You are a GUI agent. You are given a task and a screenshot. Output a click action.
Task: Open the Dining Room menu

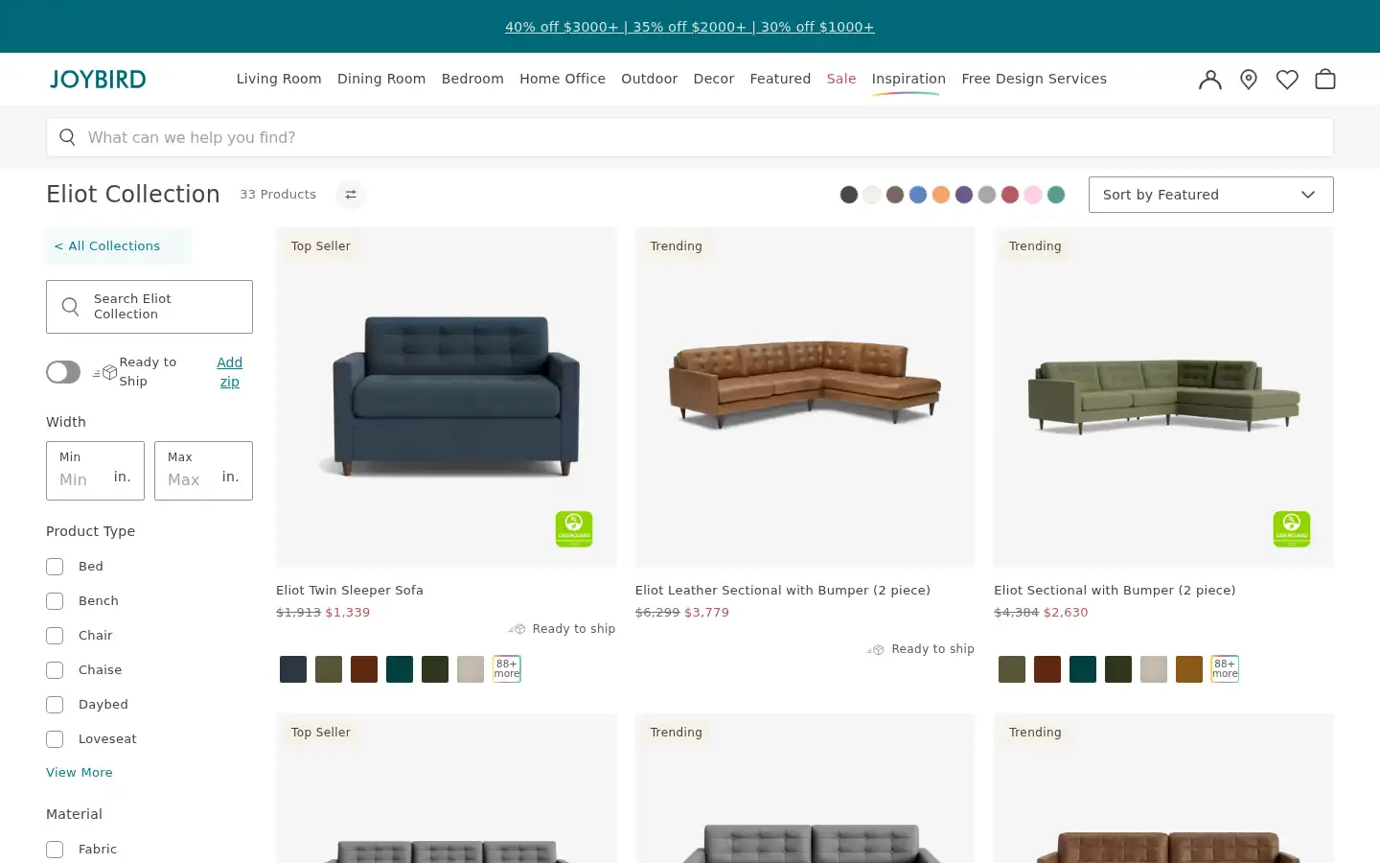click(x=381, y=79)
